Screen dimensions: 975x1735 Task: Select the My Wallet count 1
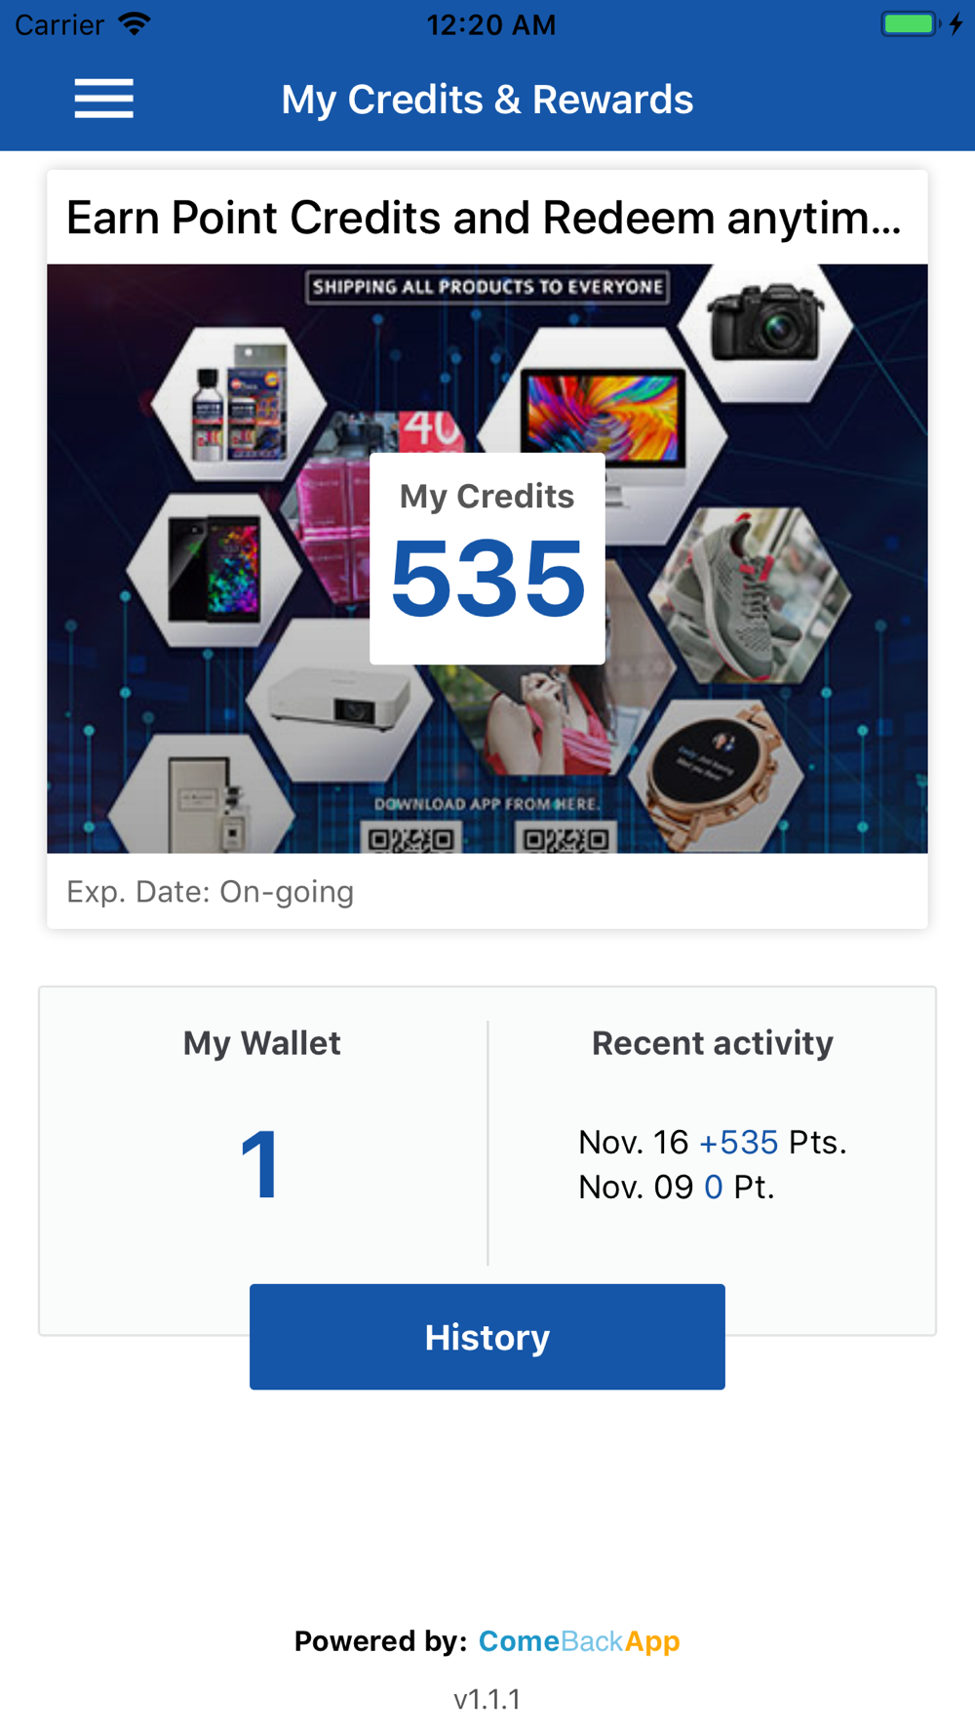(x=261, y=1163)
